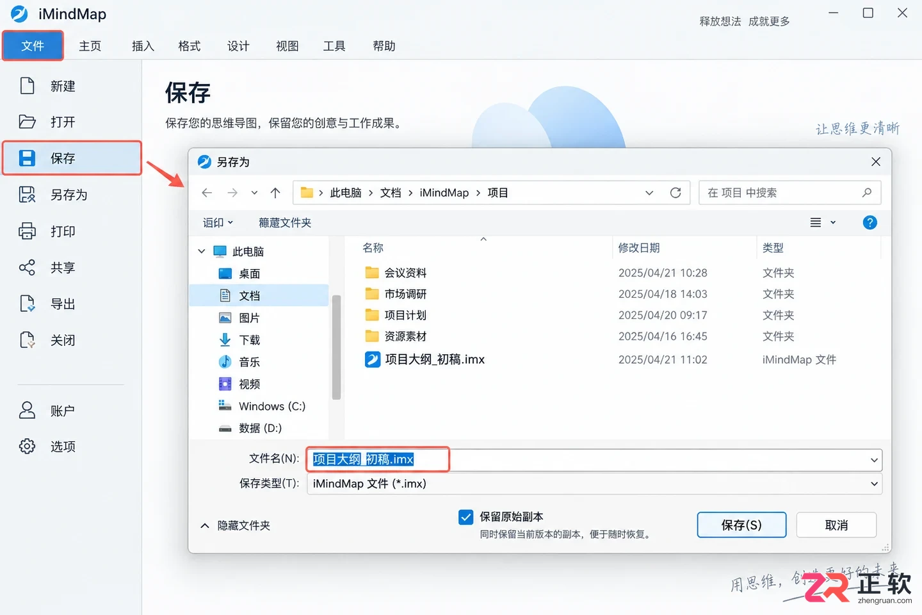Close the 另存为 dialog
Screen dimensions: 922x615
[x=876, y=161]
